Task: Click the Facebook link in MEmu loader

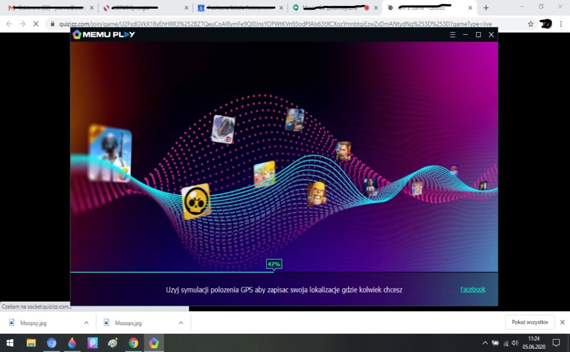Action: (473, 289)
